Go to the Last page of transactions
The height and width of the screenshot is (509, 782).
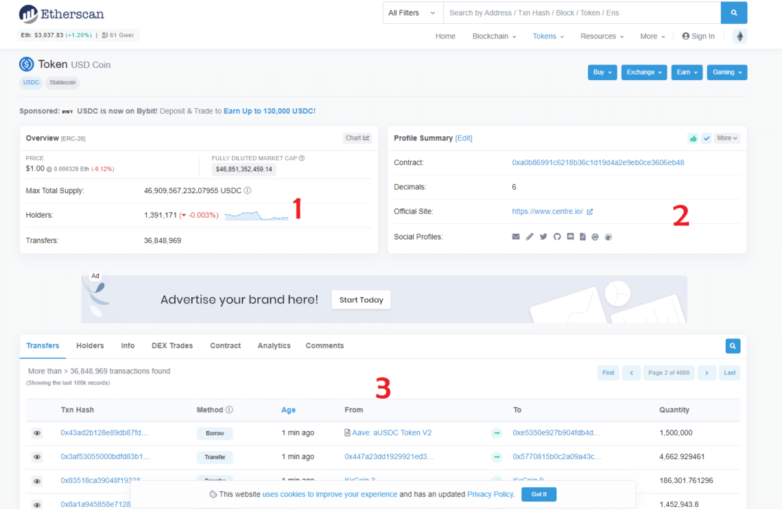(729, 373)
